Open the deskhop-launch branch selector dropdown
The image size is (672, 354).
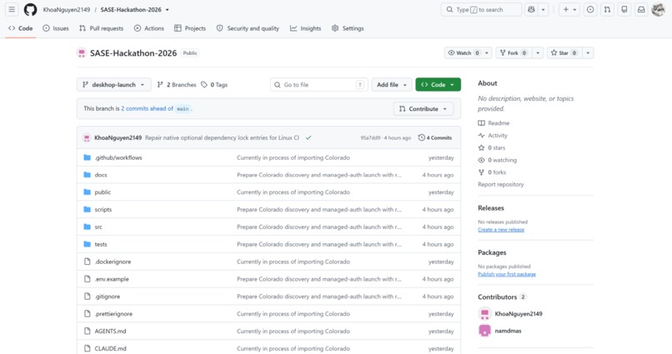click(113, 85)
